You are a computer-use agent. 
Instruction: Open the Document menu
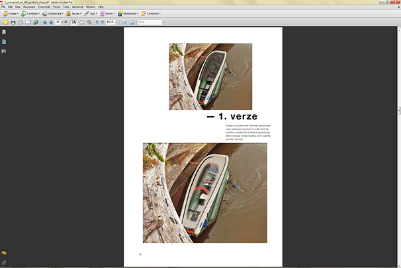tap(29, 6)
